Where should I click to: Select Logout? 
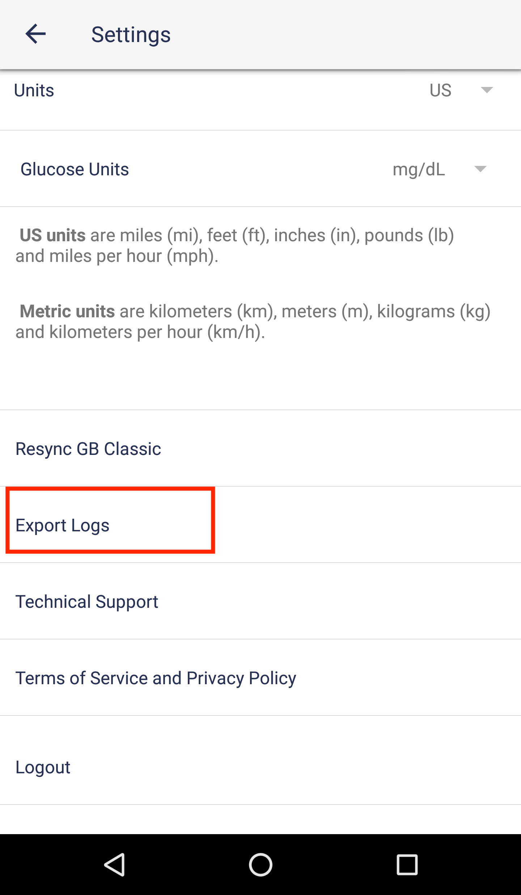260,767
